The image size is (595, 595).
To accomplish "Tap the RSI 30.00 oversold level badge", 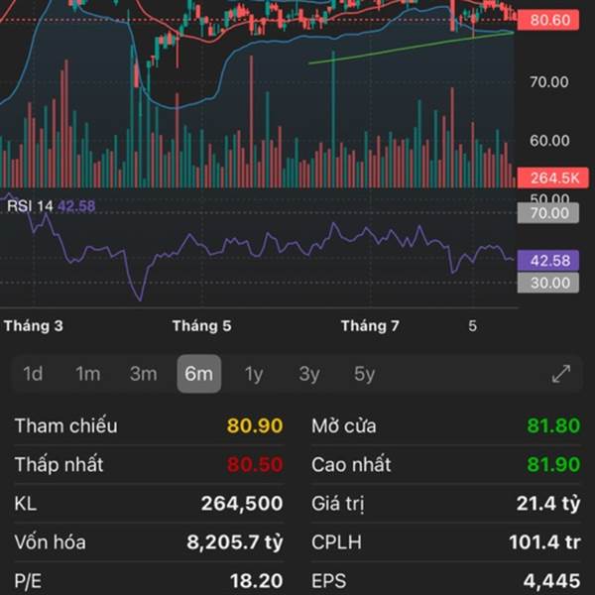I will point(548,283).
